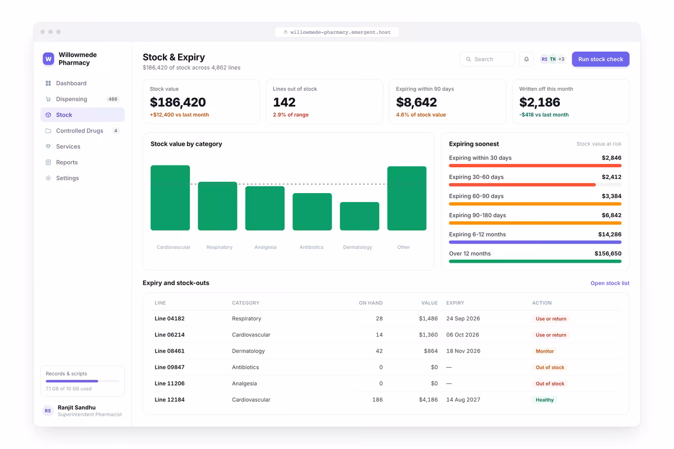674x449 pixels.
Task: Click the RS avatar in header
Action: 544,59
